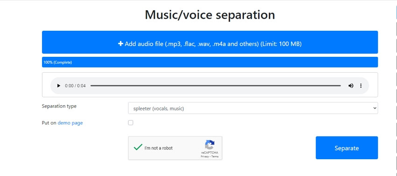The height and width of the screenshot is (176, 397).
Task: Enable the Put on demo page checkbox
Action: point(130,123)
